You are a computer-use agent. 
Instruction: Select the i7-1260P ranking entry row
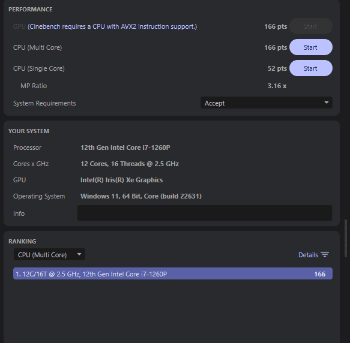pos(173,273)
